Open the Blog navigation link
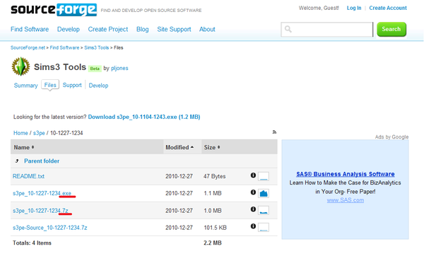The image size is (424, 261). (x=142, y=29)
